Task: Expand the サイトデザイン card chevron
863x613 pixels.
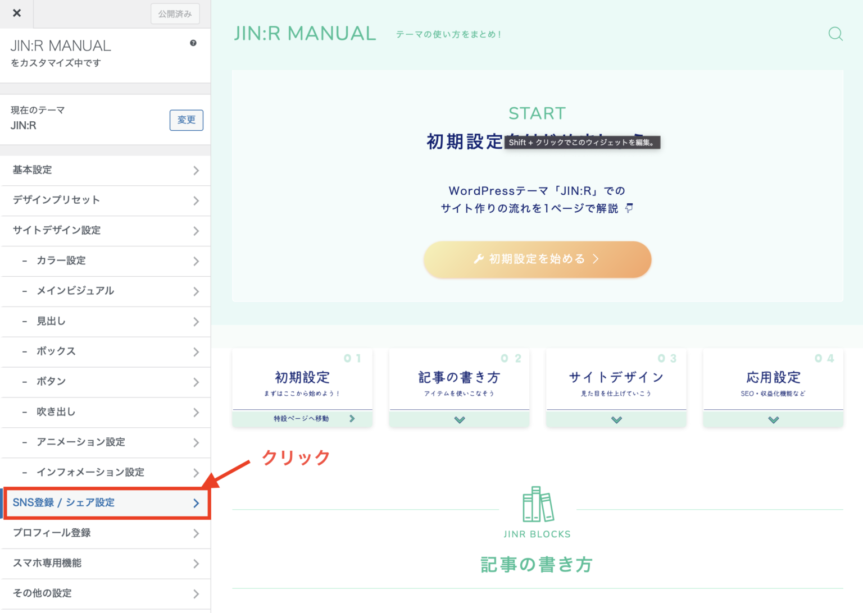Action: click(616, 419)
